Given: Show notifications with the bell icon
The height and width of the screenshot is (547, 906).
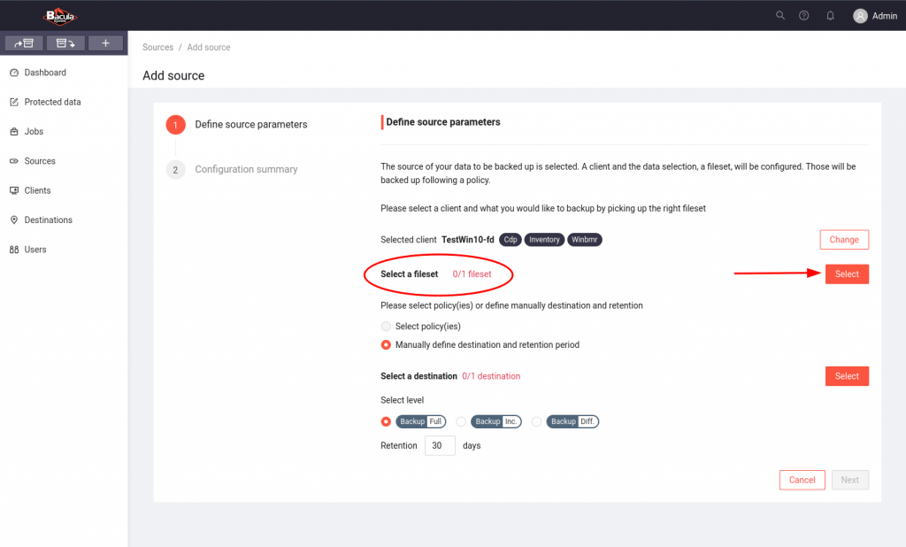Looking at the screenshot, I should 830,15.
